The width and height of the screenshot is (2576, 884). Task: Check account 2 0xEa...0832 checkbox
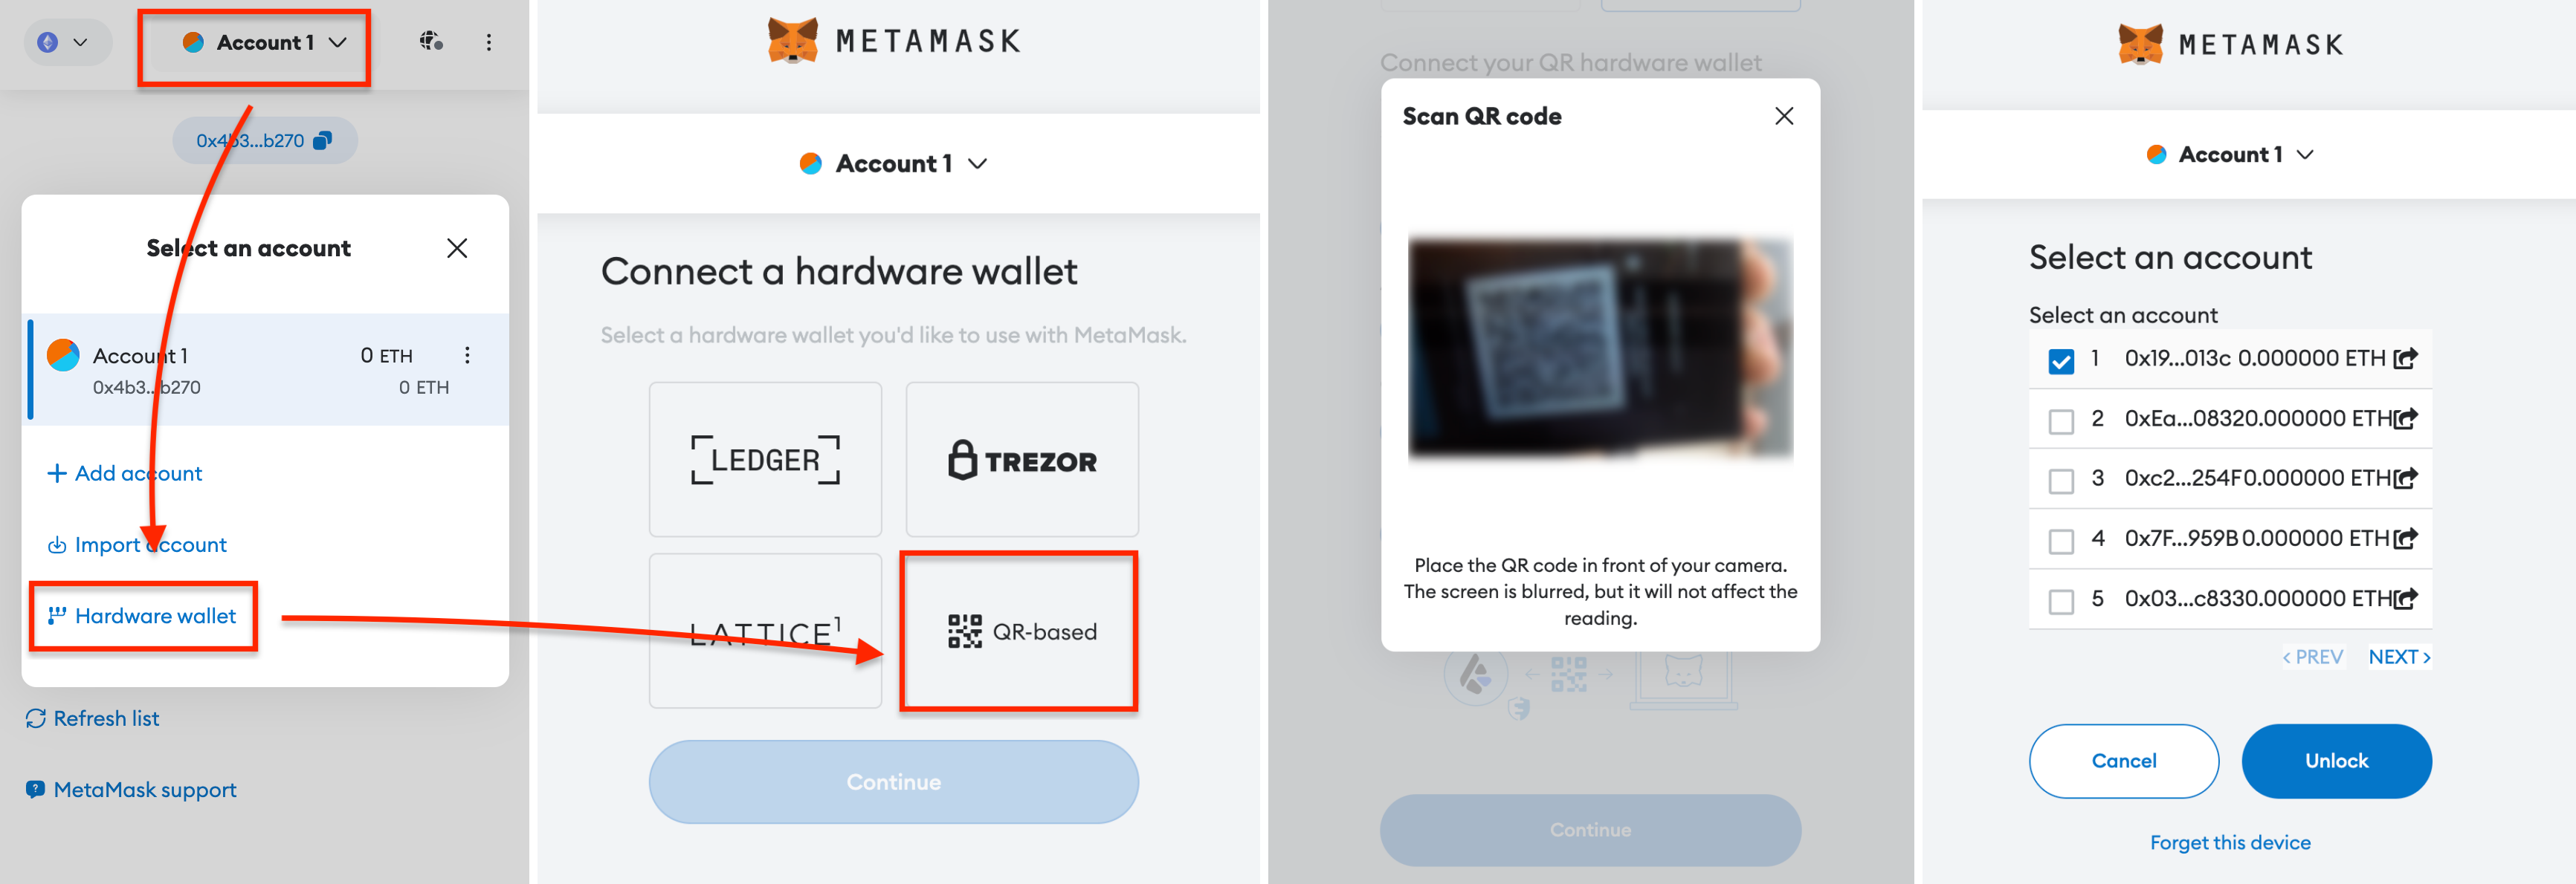coord(2061,420)
